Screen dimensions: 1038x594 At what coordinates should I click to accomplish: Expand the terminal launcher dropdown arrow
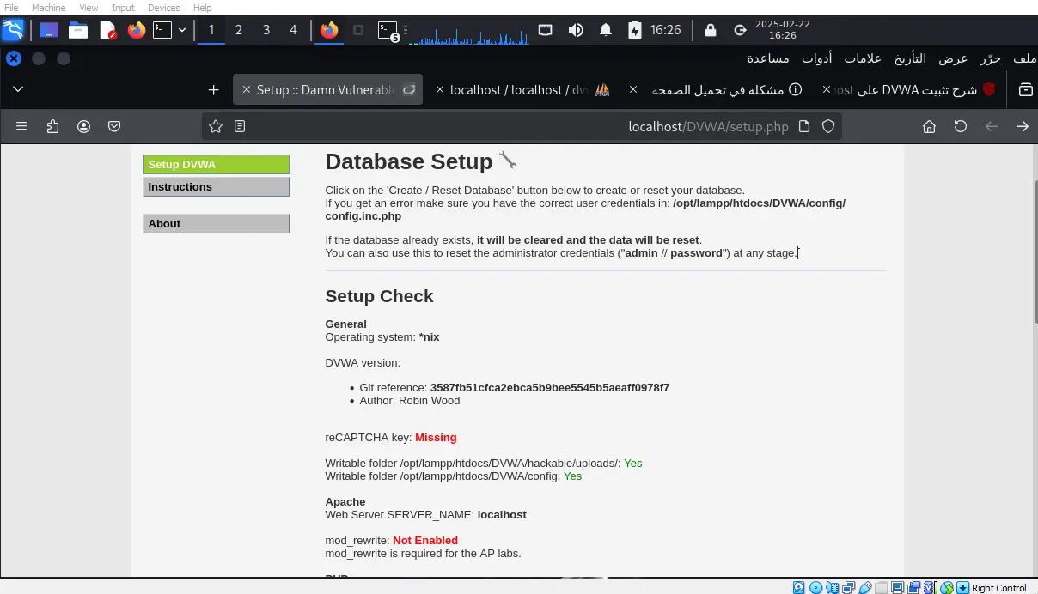click(x=181, y=30)
